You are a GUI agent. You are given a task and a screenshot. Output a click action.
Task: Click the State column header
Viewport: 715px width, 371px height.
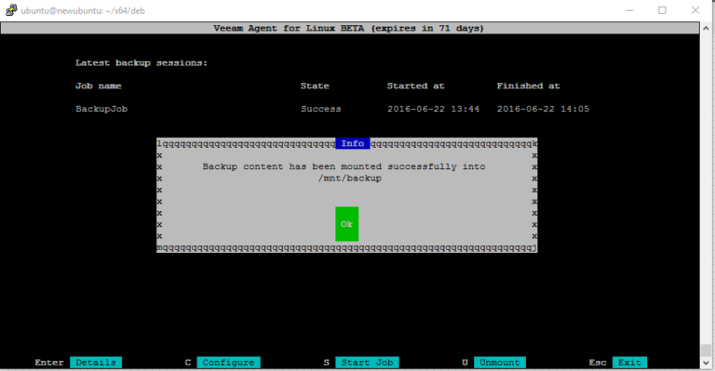point(315,86)
